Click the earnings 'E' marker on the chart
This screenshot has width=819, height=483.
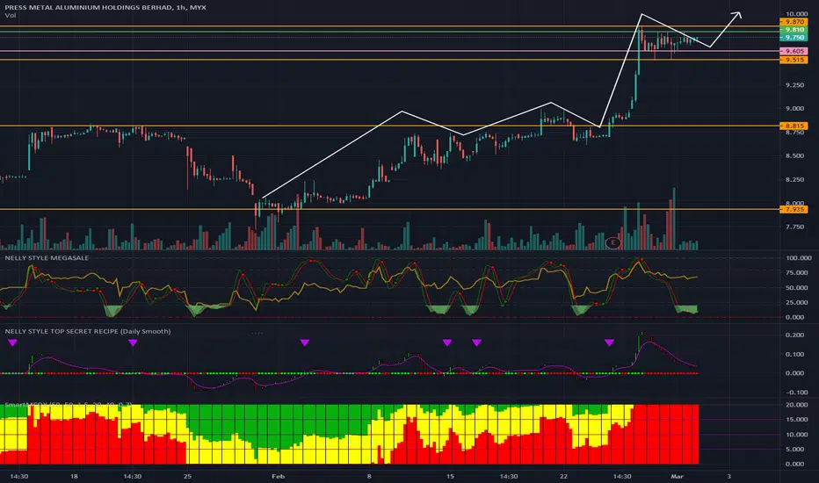coord(613,242)
